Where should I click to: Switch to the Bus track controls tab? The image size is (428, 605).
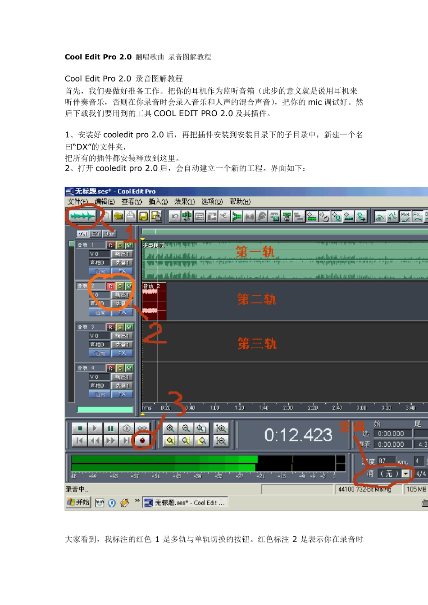pos(109,234)
